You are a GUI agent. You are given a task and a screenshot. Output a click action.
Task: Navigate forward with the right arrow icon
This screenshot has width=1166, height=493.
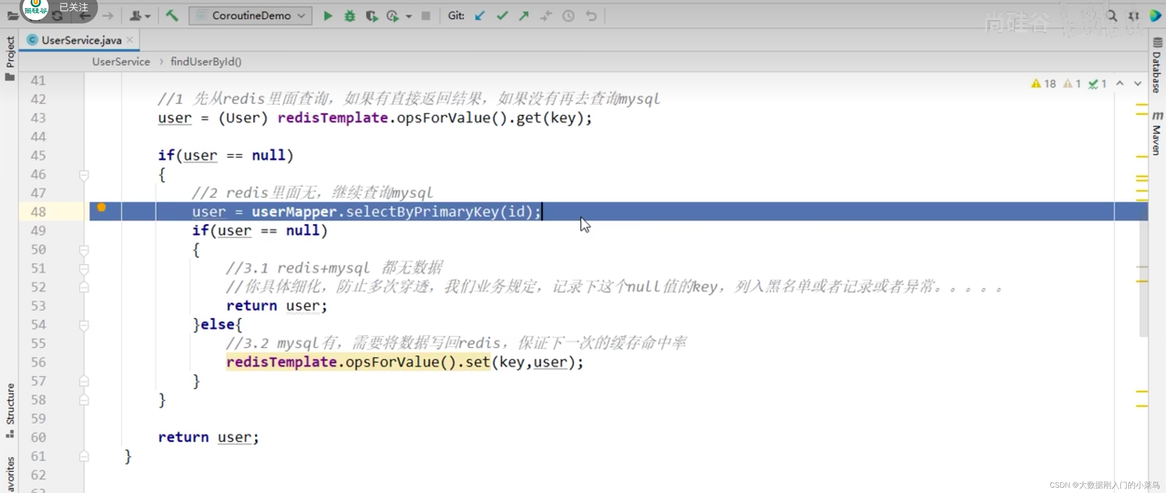[108, 16]
